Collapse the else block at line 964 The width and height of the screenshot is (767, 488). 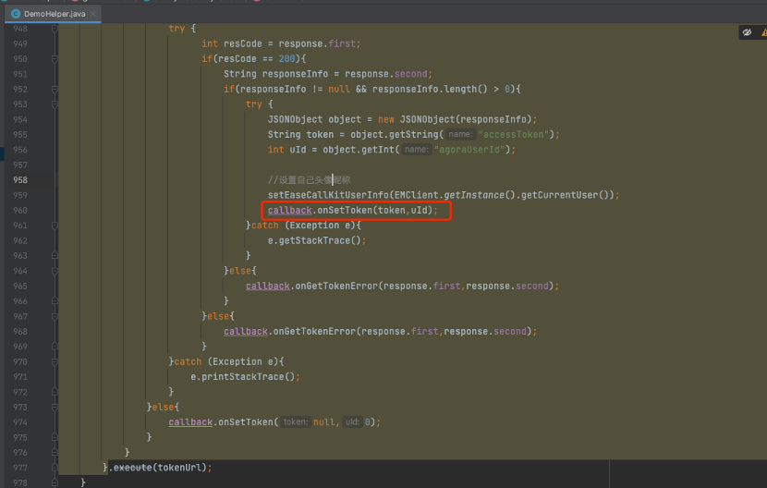coord(55,271)
